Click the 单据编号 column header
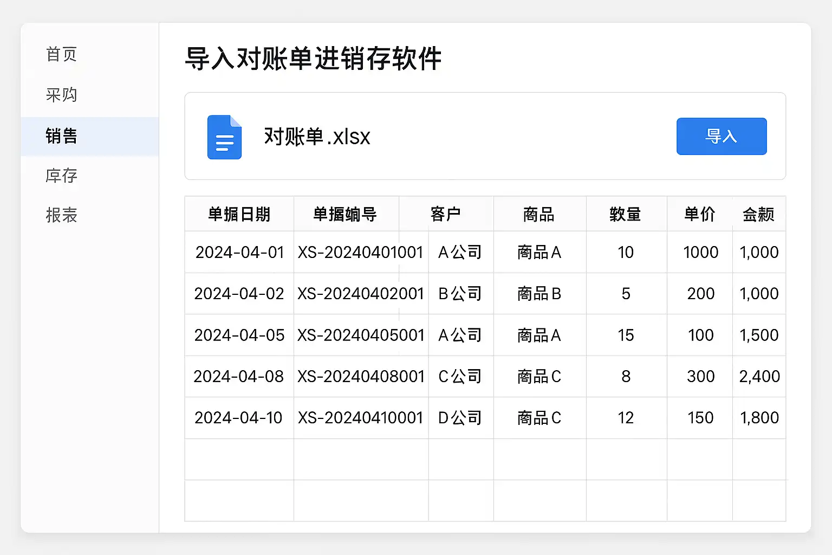Image resolution: width=832 pixels, height=555 pixels. (346, 214)
